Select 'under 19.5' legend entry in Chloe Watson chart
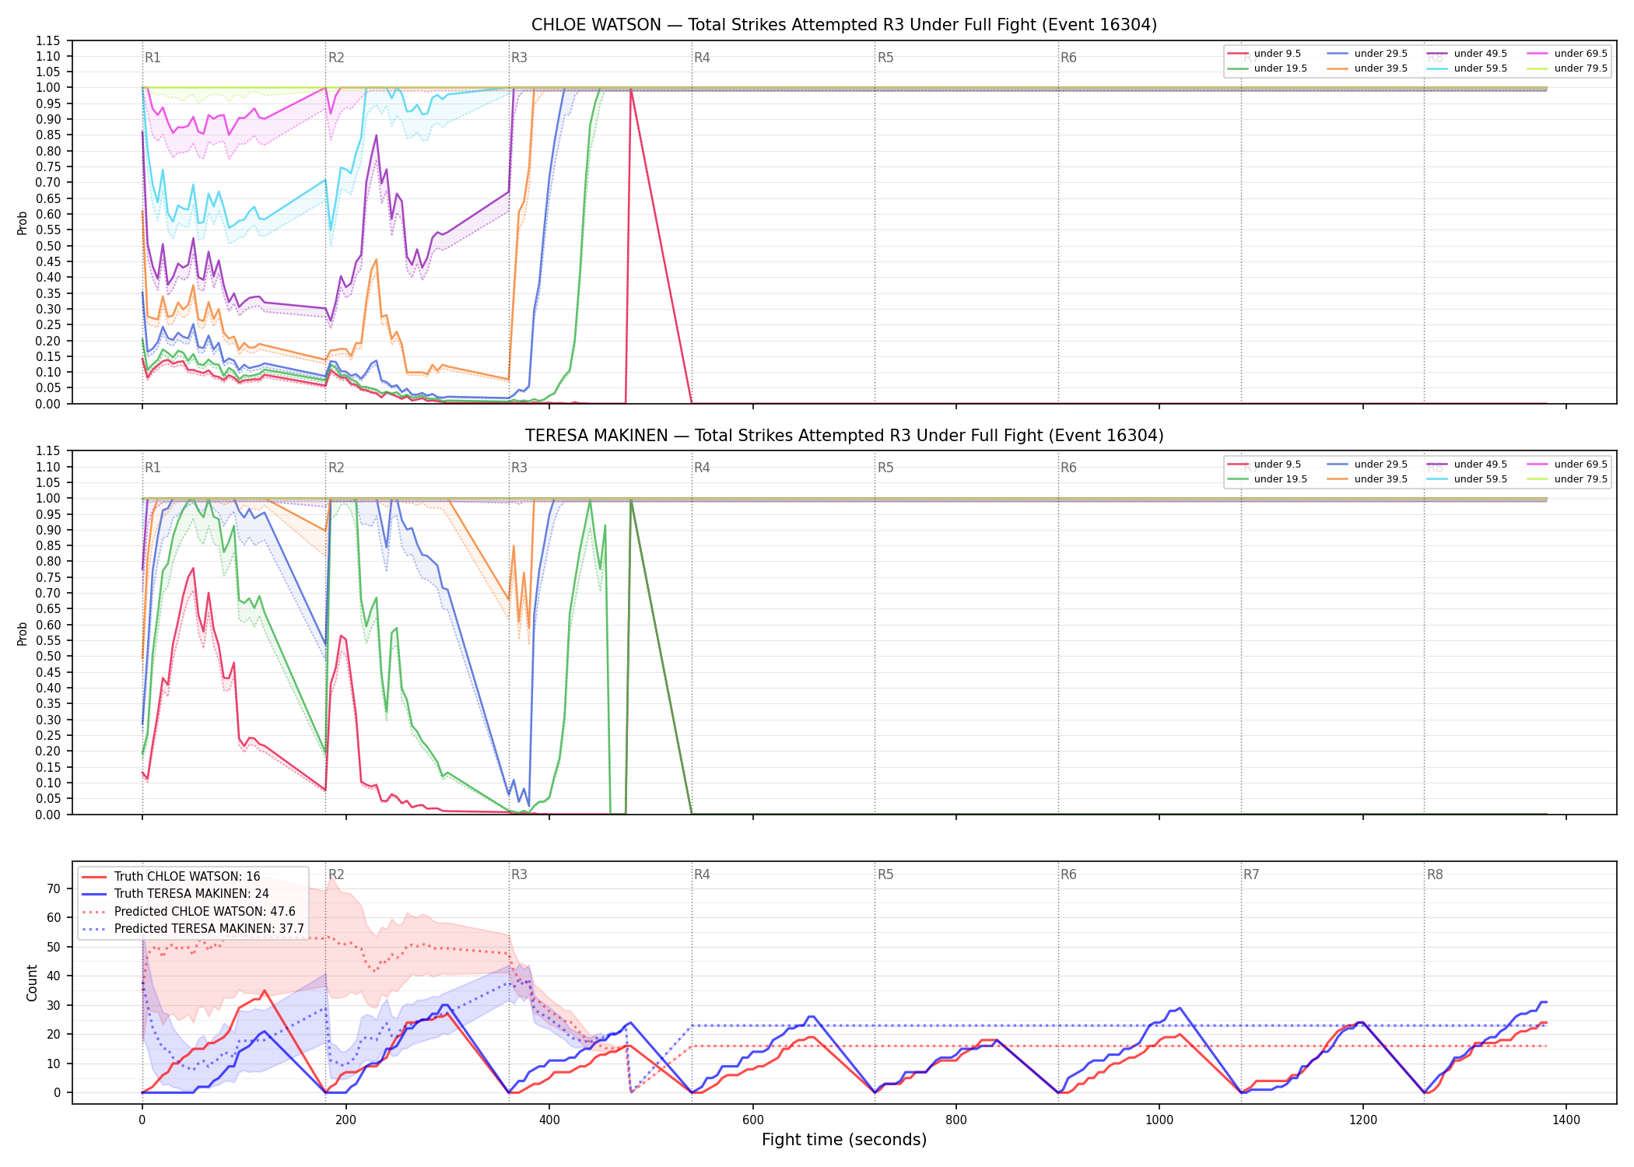 tap(1267, 68)
